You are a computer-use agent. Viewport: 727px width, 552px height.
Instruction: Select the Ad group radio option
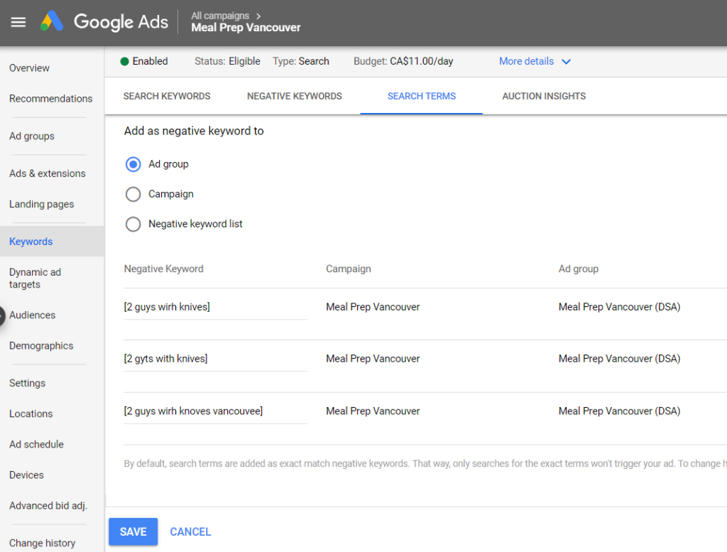coord(133,164)
